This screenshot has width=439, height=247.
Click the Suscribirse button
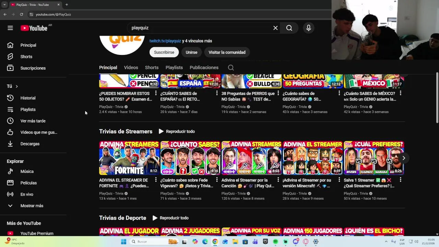click(164, 52)
